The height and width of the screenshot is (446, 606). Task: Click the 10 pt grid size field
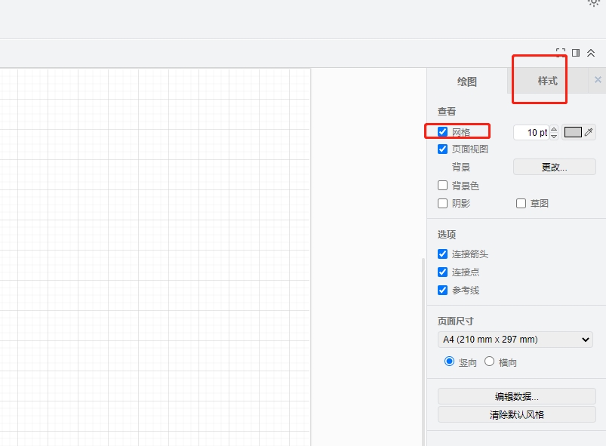point(531,133)
